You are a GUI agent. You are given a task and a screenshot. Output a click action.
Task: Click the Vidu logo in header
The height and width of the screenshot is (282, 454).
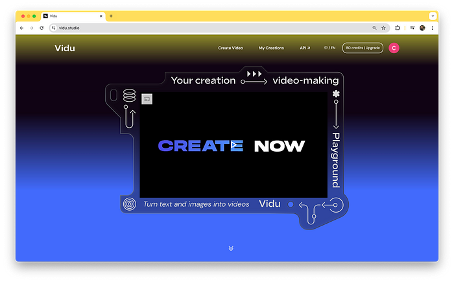coord(65,48)
